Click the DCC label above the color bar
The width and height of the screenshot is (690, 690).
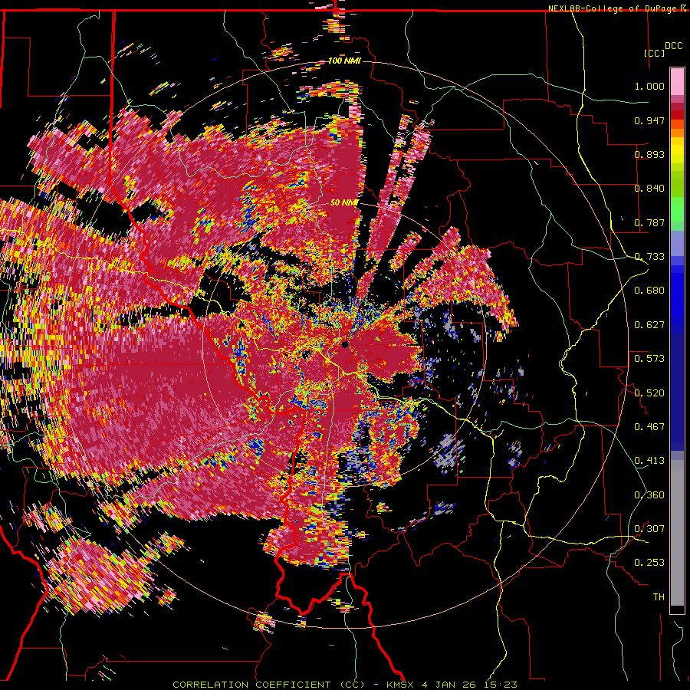[x=674, y=46]
